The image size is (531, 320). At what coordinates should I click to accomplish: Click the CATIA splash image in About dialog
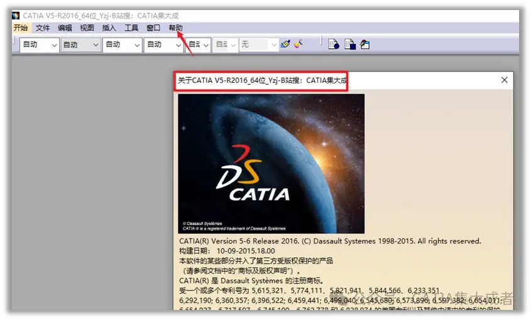[271, 164]
